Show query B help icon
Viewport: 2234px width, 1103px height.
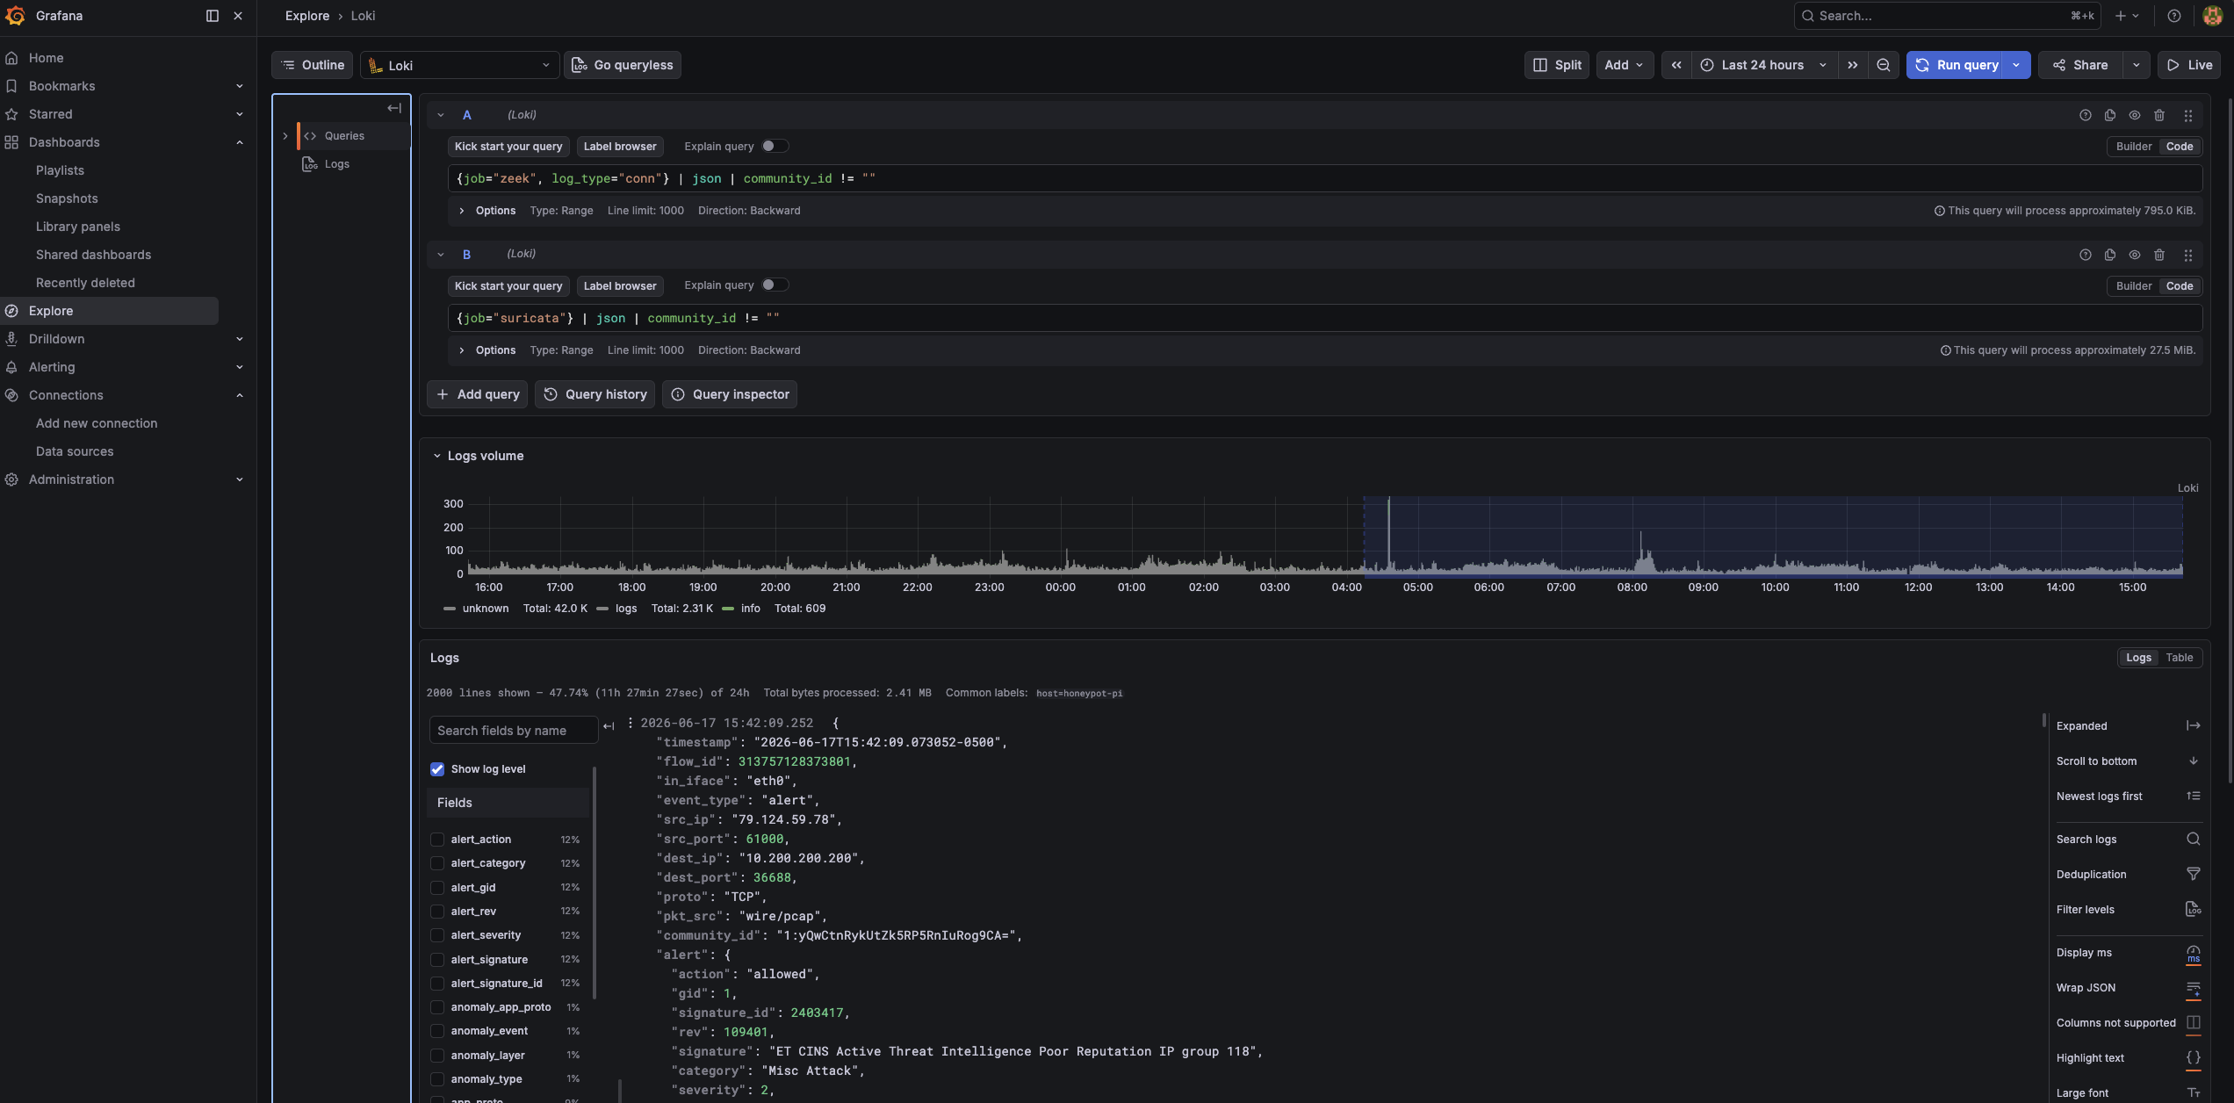pos(2086,255)
